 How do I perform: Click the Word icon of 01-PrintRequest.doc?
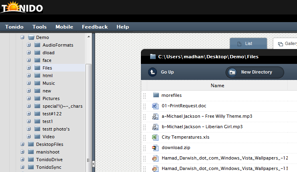click(x=155, y=106)
